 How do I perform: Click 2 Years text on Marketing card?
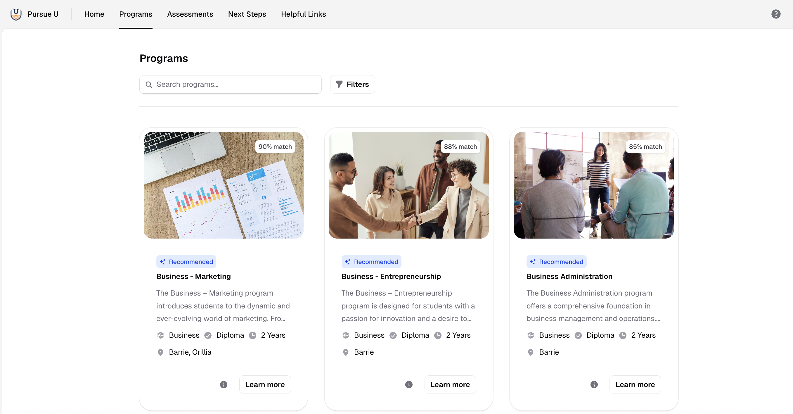(x=273, y=335)
